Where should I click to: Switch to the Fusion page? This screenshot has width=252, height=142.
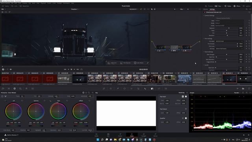click(x=120, y=135)
